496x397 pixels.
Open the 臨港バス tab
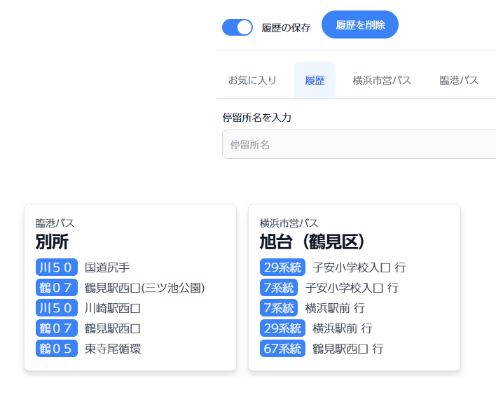pos(459,81)
